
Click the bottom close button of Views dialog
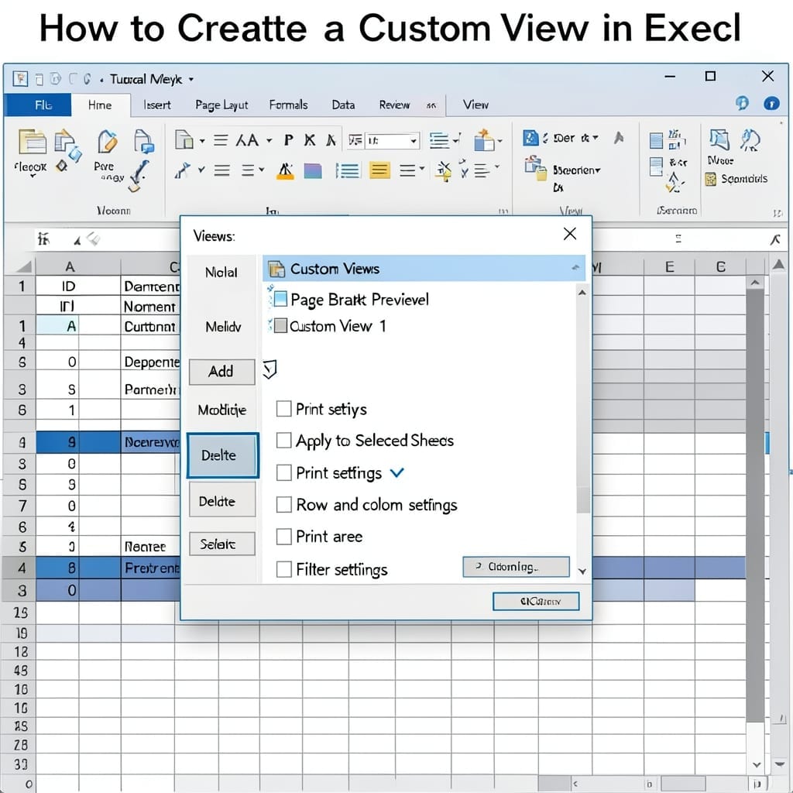pyautogui.click(x=536, y=601)
